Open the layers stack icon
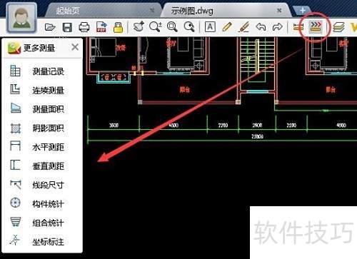 point(338,27)
